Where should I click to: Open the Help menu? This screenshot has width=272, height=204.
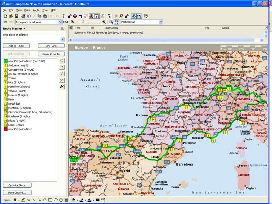point(53,10)
